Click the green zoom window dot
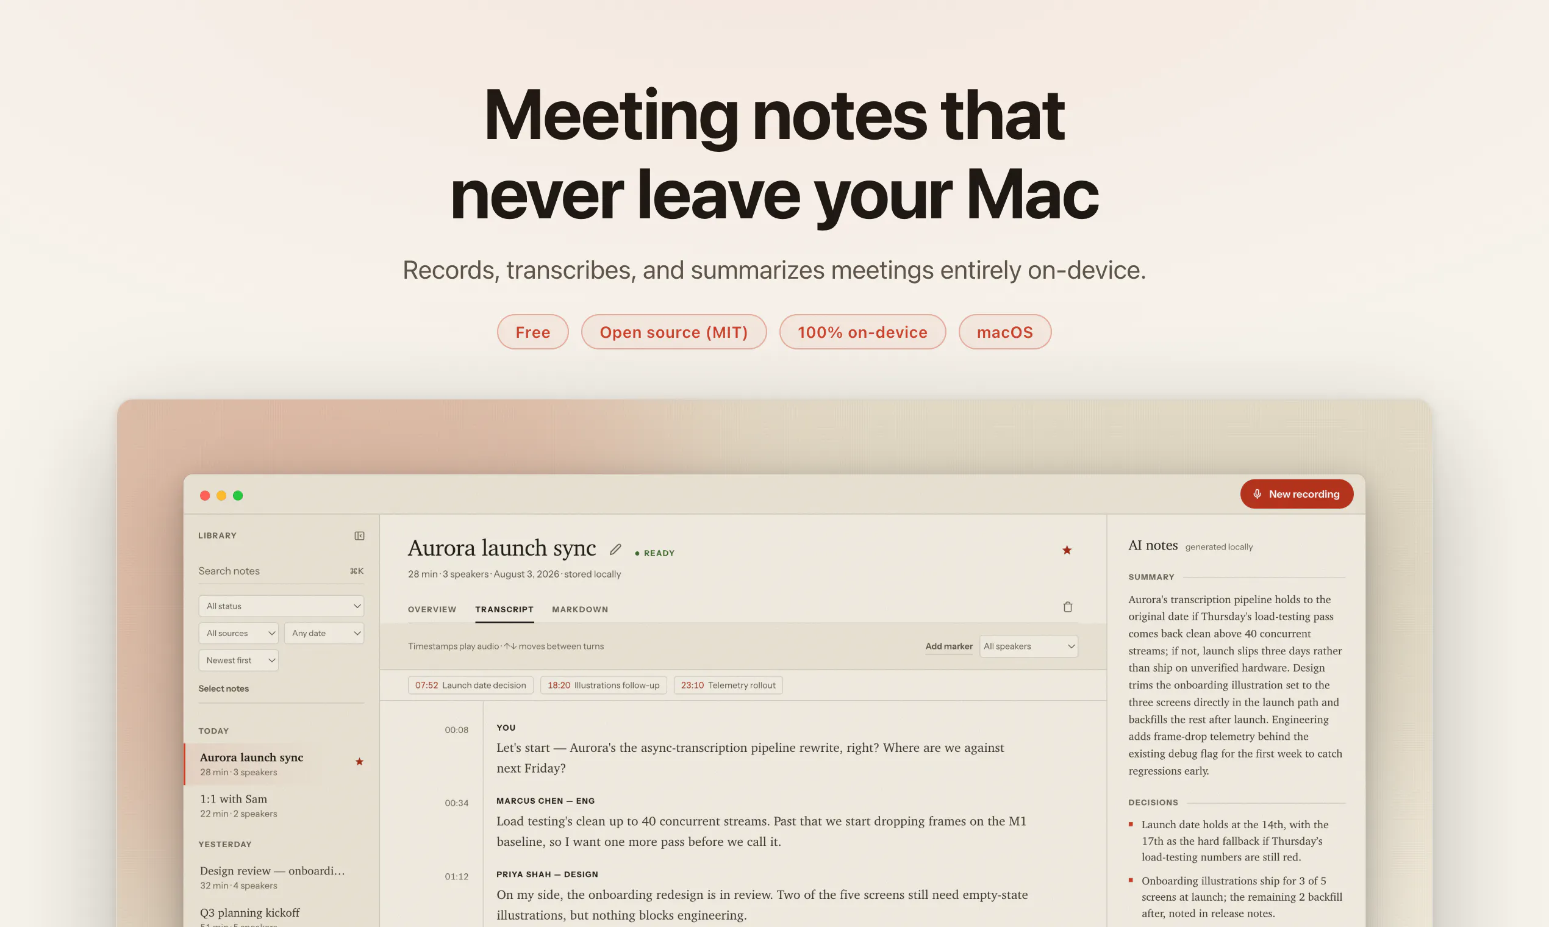This screenshot has height=927, width=1549. (238, 495)
